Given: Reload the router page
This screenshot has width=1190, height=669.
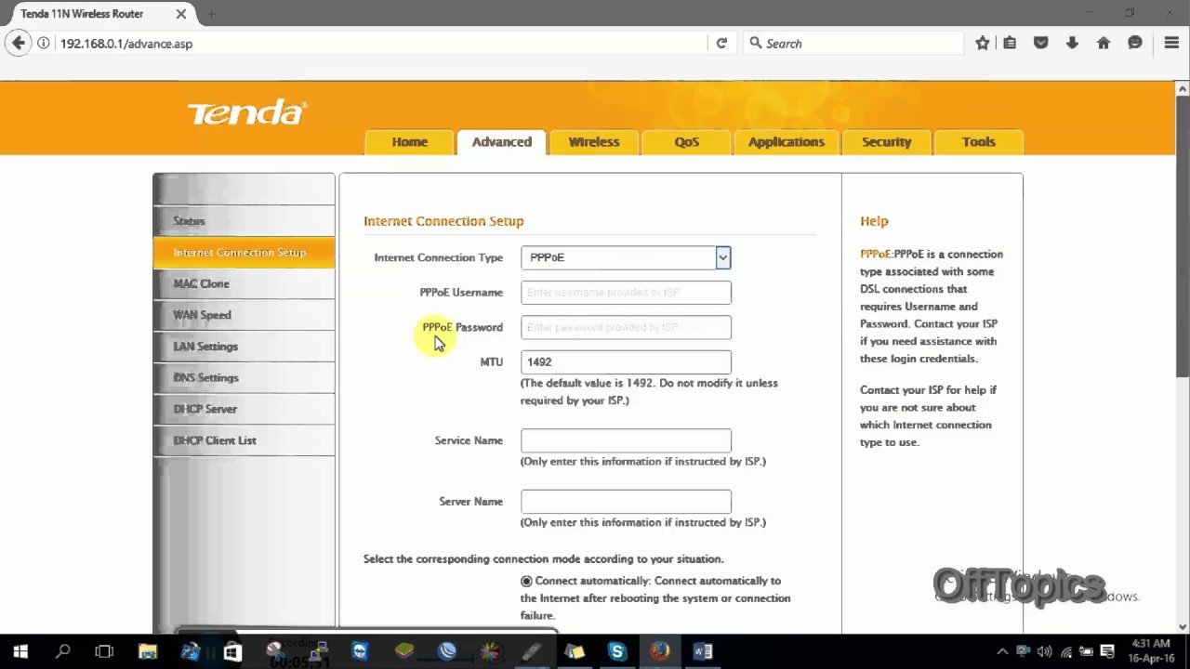Looking at the screenshot, I should (721, 43).
